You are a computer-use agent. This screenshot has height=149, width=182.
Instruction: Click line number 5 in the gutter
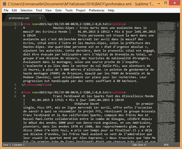[x=15, y=92]
